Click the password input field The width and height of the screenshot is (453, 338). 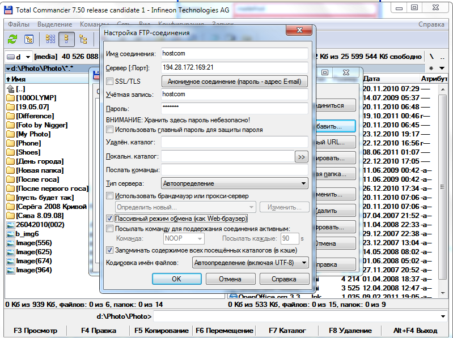[234, 108]
